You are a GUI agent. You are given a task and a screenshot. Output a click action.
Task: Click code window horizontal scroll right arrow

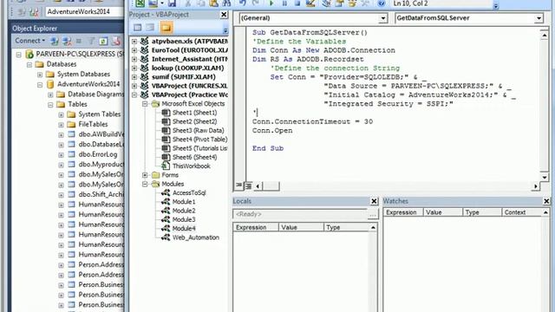point(536,186)
